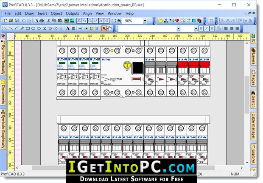Open the Cable manager side panel
Viewport: 263px width, 183px height.
pos(253,126)
